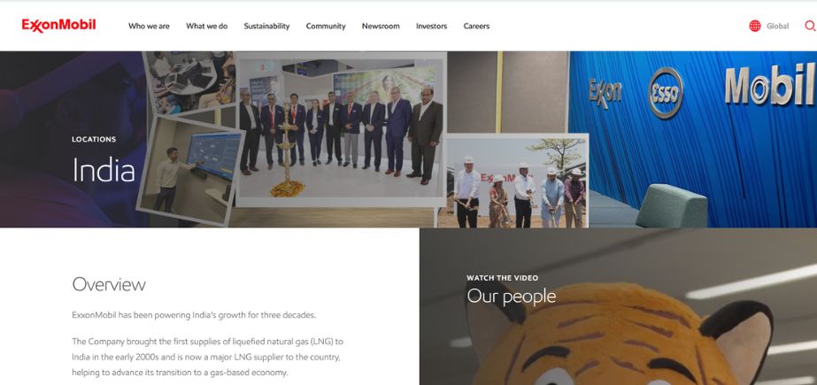Click the Esso logo on blue wall
The width and height of the screenshot is (817, 385).
(x=666, y=93)
